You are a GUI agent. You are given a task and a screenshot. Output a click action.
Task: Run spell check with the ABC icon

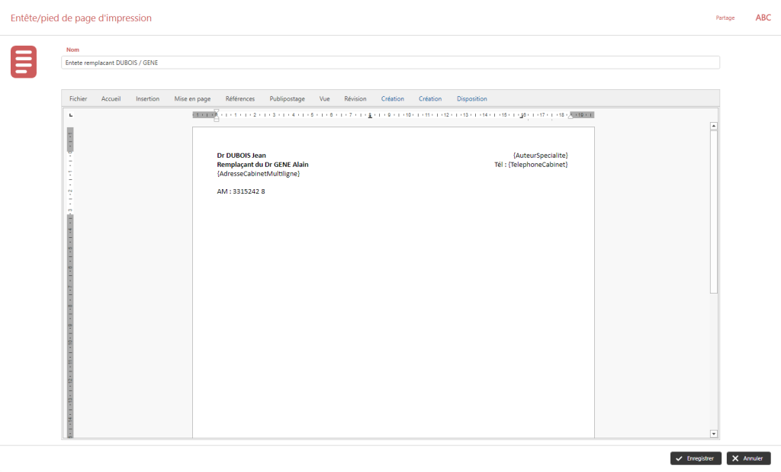point(763,18)
